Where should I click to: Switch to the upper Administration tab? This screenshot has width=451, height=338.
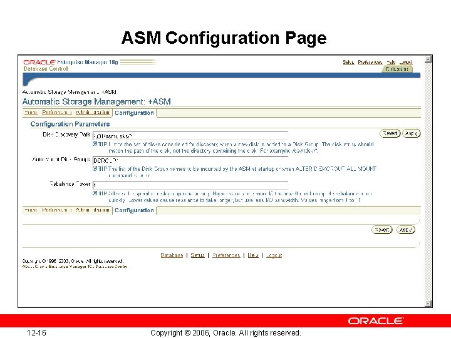point(93,113)
